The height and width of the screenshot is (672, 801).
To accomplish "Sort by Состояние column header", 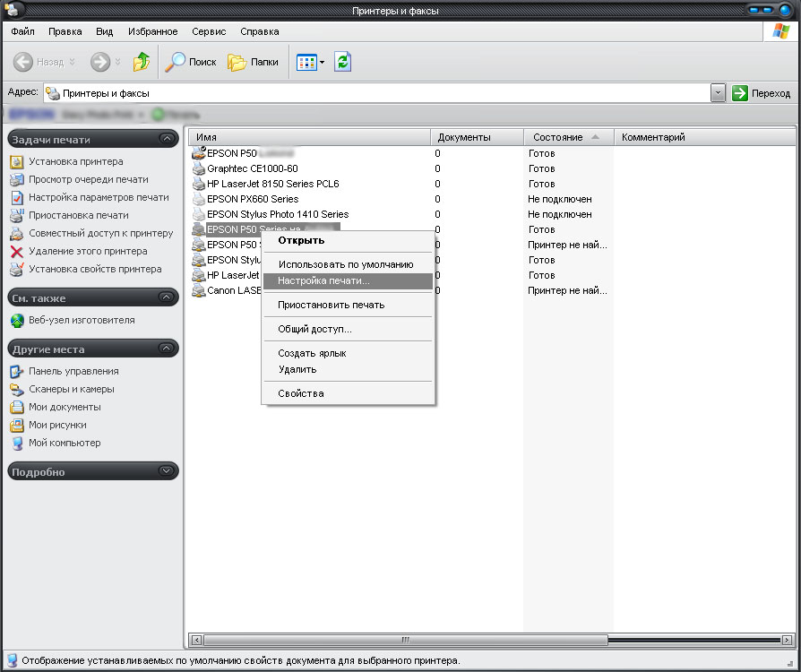I will 569,137.
